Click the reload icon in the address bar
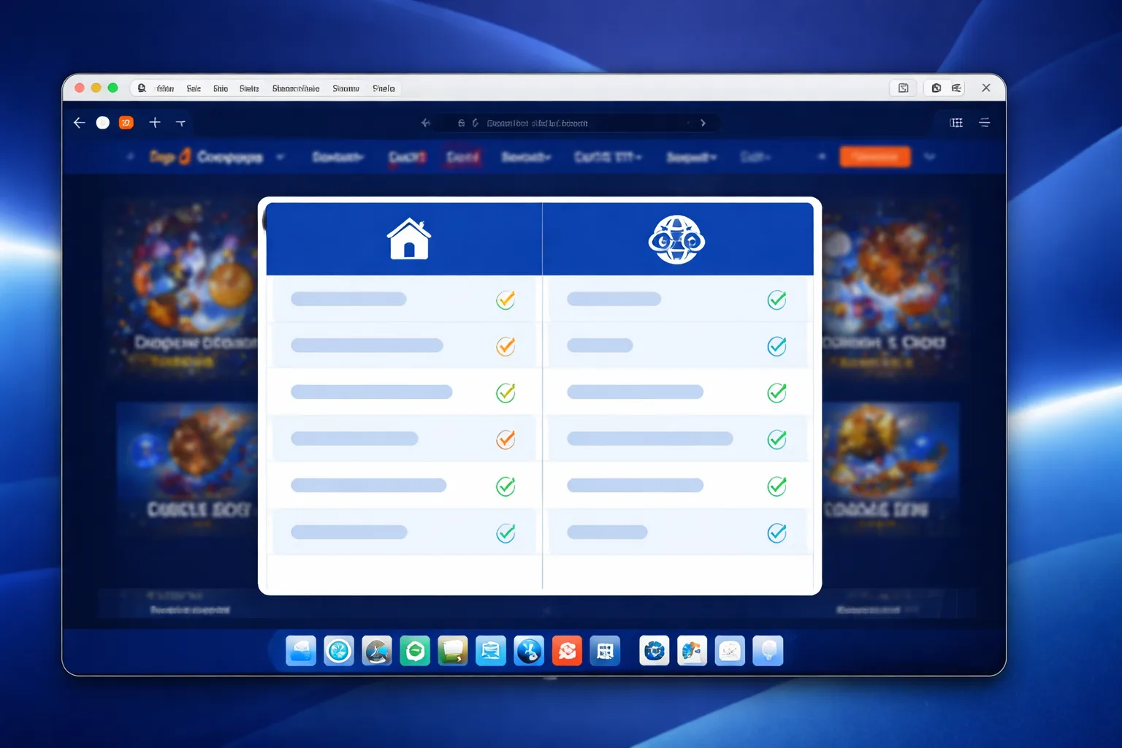The width and height of the screenshot is (1122, 748). point(475,123)
